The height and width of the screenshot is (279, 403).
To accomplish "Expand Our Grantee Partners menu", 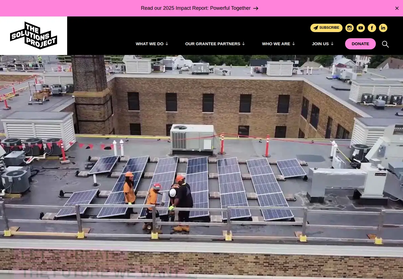I will click(215, 44).
